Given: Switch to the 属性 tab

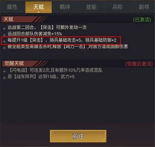Looking at the screenshot, I should [x=12, y=7].
